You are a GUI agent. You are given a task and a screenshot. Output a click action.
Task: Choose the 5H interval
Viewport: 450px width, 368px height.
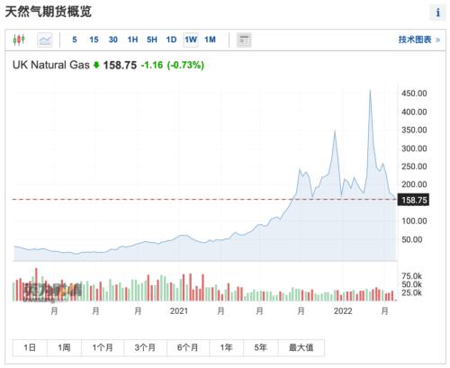coord(152,40)
